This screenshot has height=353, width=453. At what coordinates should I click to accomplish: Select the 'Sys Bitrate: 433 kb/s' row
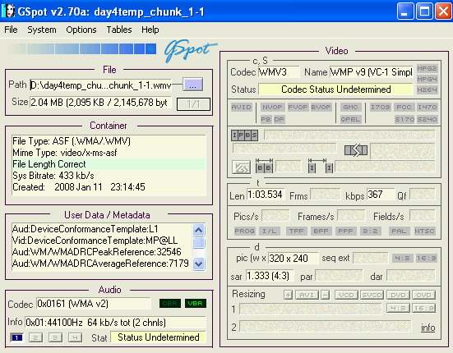pos(109,176)
